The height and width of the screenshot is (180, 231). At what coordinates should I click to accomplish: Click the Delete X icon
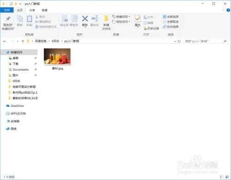[85, 18]
